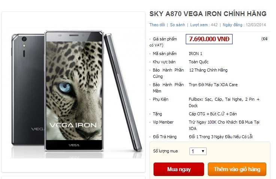Select the 7.690.000 VNĐ price box
The height and width of the screenshot is (179, 276).
click(x=209, y=39)
